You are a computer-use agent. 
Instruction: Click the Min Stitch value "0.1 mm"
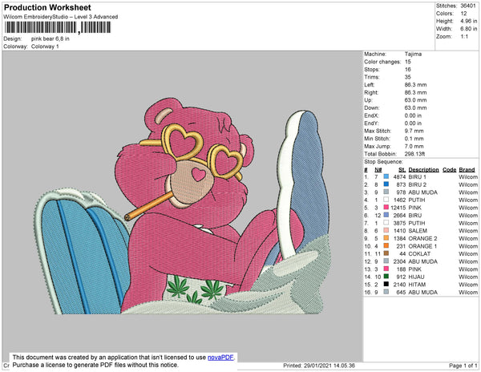pyautogui.click(x=414, y=139)
